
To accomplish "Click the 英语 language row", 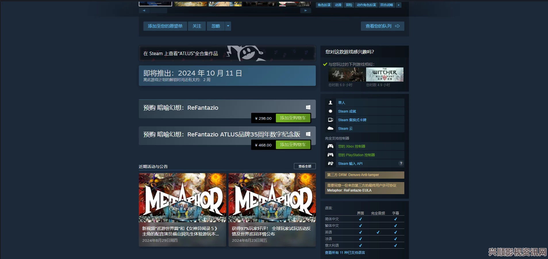I will tap(364, 232).
